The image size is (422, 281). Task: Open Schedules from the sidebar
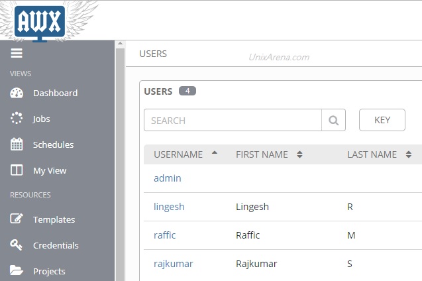(53, 144)
